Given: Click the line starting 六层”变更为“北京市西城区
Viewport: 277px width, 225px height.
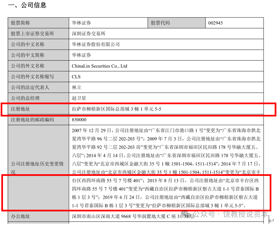Looking at the screenshot, I should [166, 164].
